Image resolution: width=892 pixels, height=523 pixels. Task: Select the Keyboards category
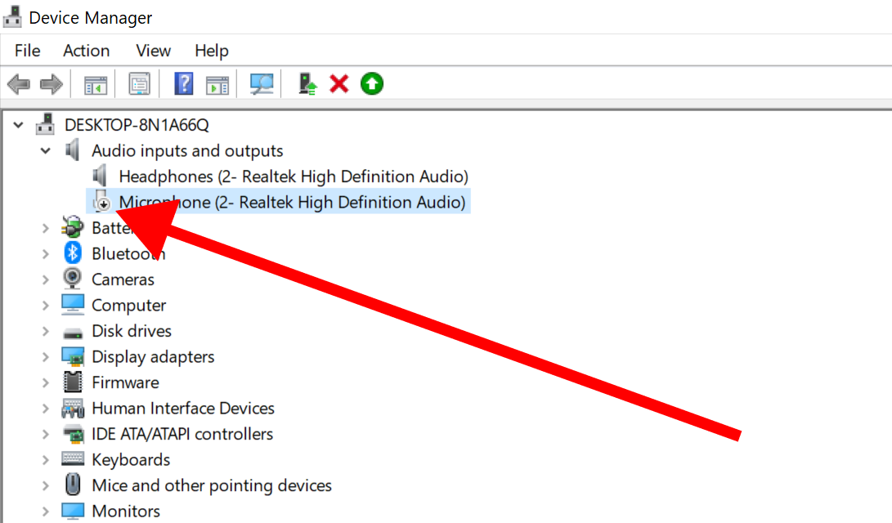point(131,460)
